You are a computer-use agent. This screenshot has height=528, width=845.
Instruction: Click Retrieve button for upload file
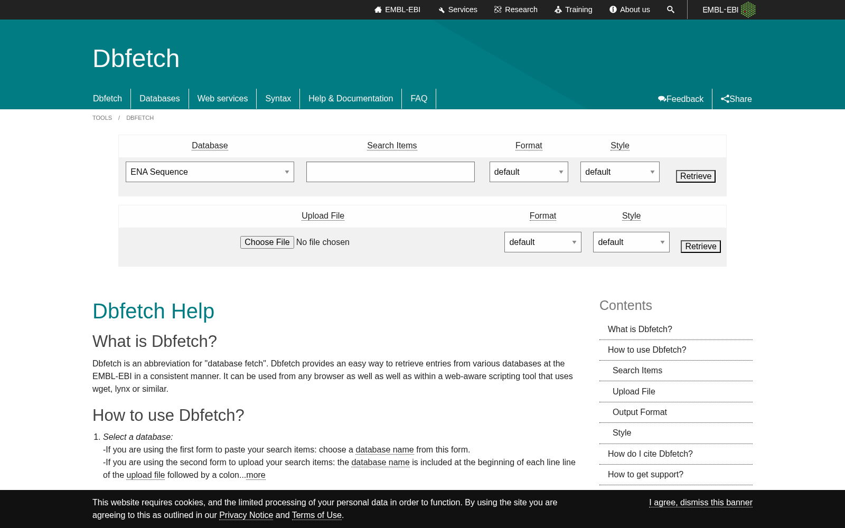[x=701, y=247]
